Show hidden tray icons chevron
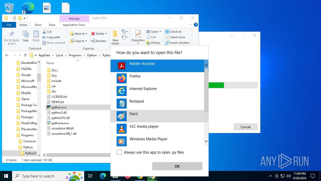Image resolution: width=321 pixels, height=181 pixels. tap(270, 176)
